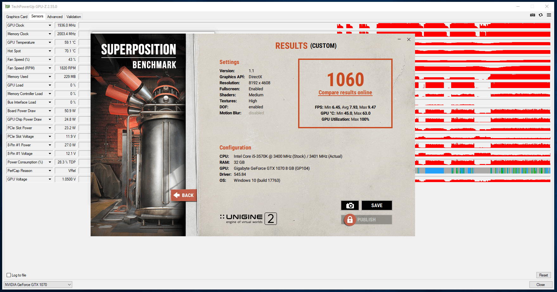Click the Unigine 2 logo
This screenshot has height=292, width=557.
(x=248, y=219)
